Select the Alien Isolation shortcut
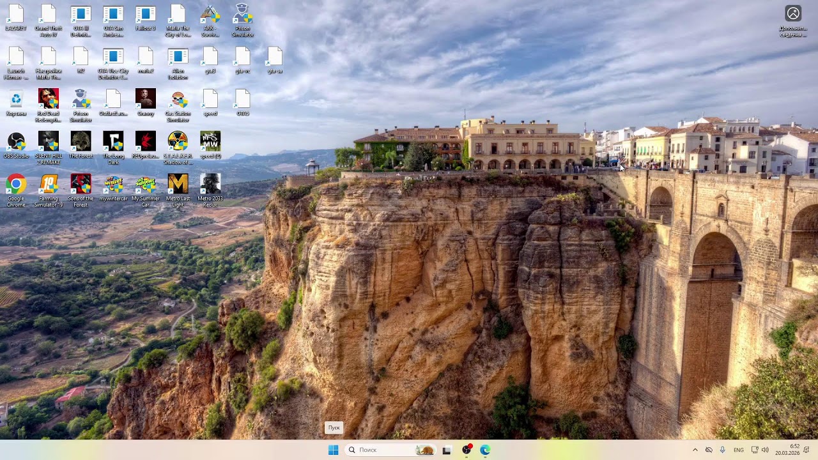The height and width of the screenshot is (460, 818). pyautogui.click(x=178, y=64)
